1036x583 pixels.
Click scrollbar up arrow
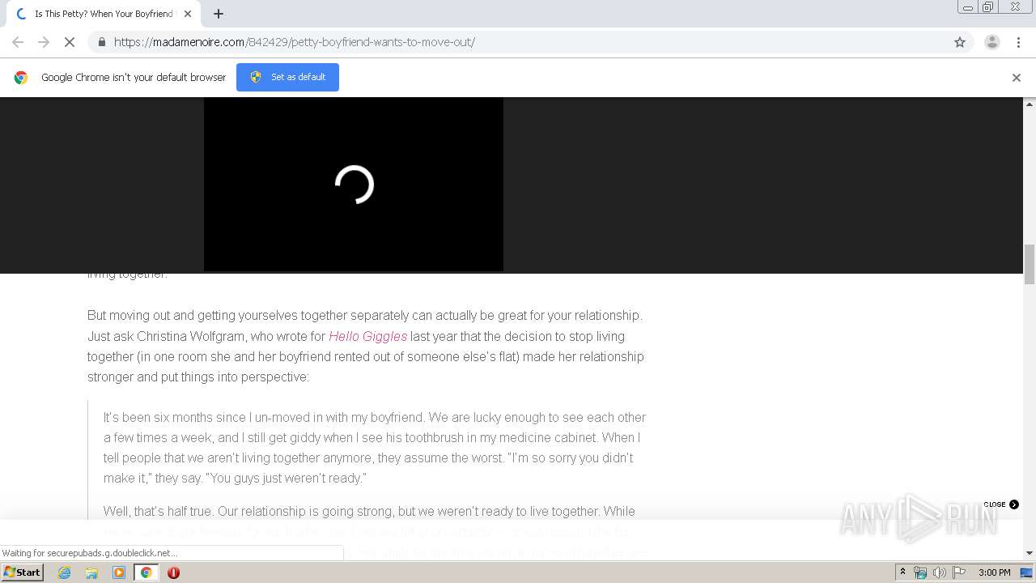[x=1030, y=104]
